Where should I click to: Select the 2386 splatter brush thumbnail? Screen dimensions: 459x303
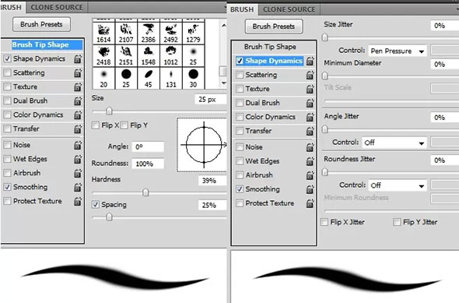tap(149, 33)
